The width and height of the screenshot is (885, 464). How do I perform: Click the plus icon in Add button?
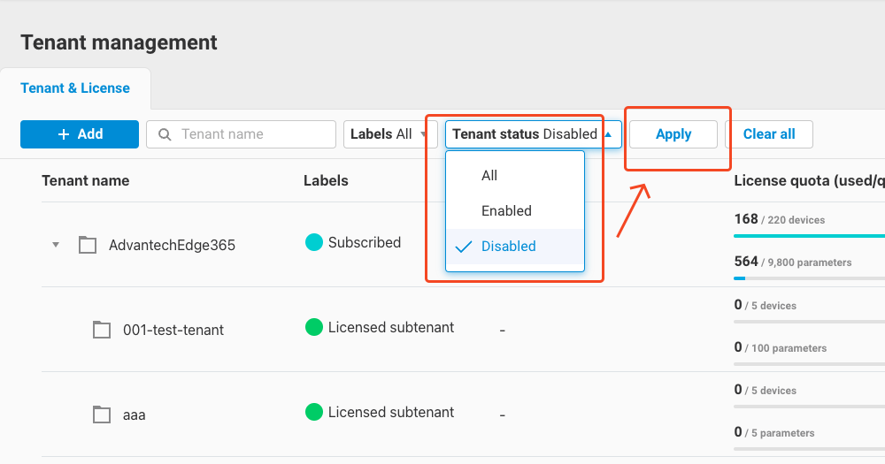(x=64, y=134)
